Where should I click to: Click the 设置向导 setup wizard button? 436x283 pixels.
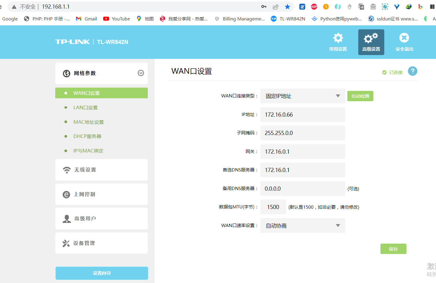(102, 273)
